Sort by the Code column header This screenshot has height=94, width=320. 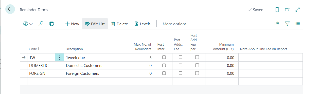click(33, 49)
